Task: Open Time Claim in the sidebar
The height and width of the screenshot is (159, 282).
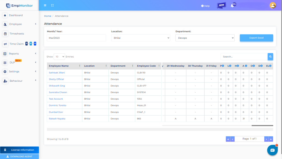Action: (x=20, y=44)
